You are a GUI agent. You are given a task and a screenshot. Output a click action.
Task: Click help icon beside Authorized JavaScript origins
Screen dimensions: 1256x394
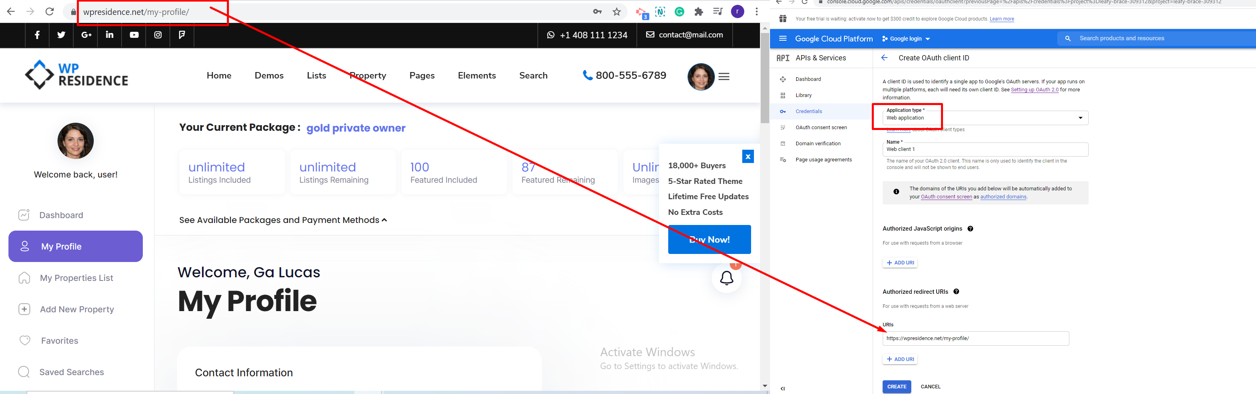click(970, 229)
